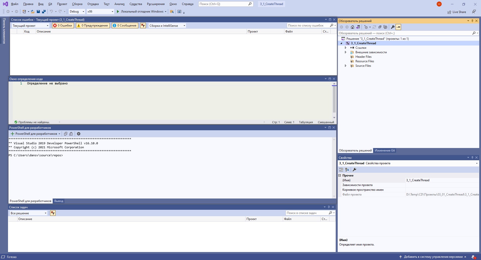
Task: Click the Open File folder icon
Action: pyautogui.click(x=33, y=11)
